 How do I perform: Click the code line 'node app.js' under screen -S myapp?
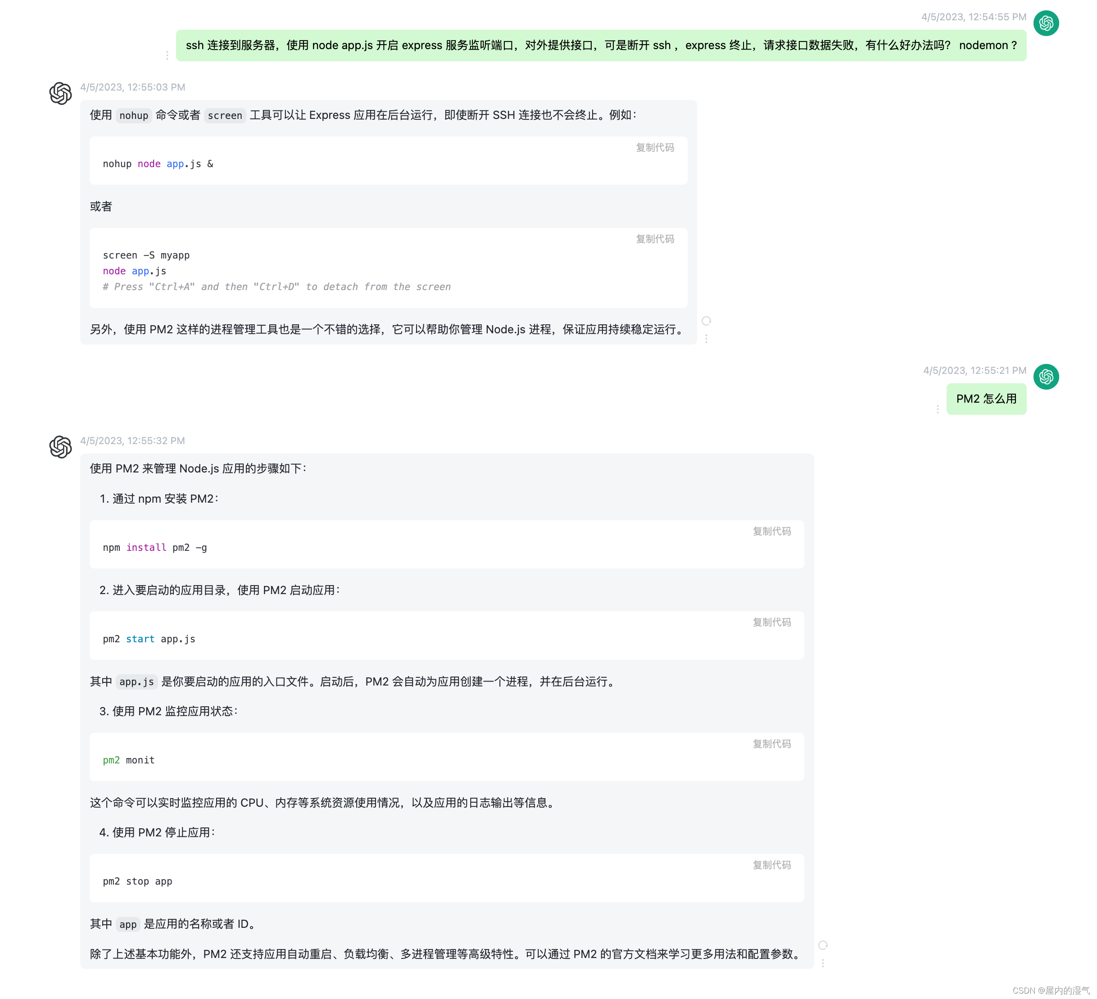(134, 271)
